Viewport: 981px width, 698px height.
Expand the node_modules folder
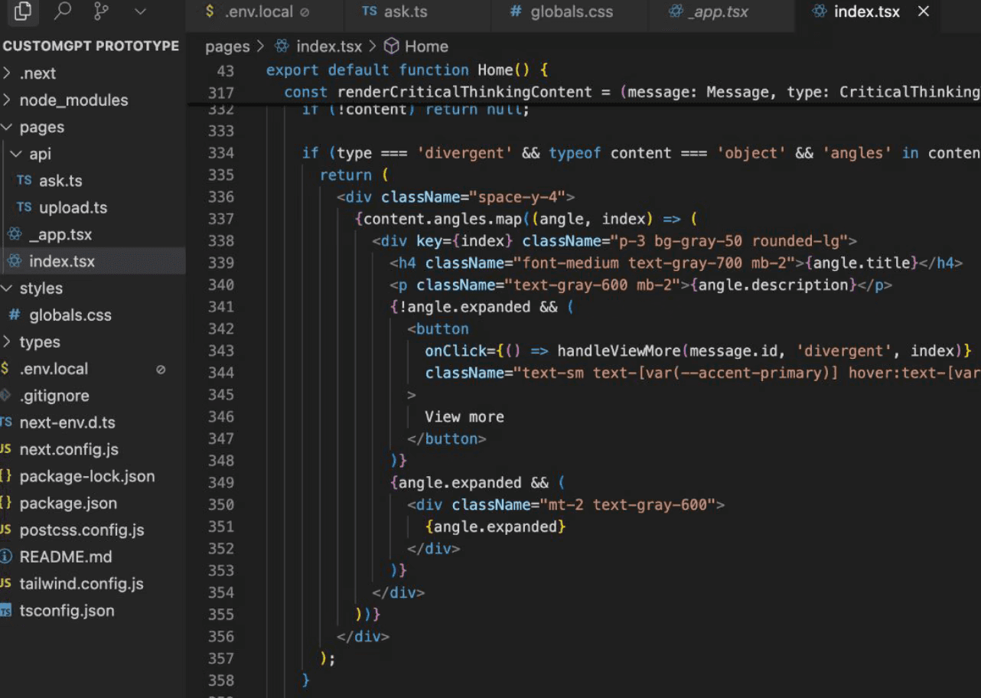tap(73, 100)
